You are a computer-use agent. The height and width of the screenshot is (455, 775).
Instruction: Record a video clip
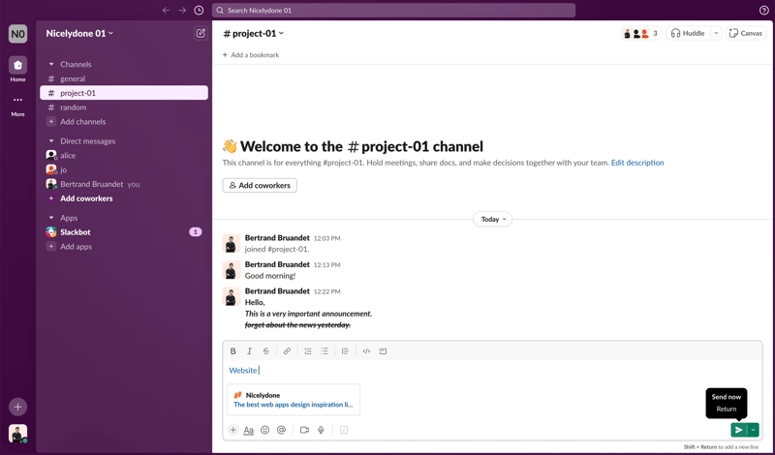(304, 430)
